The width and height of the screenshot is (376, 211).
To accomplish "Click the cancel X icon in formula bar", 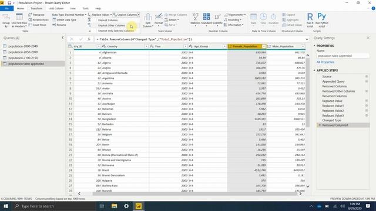I will click(x=72, y=39).
